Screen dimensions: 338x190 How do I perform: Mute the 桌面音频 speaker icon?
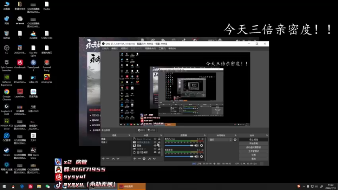tap(196, 157)
